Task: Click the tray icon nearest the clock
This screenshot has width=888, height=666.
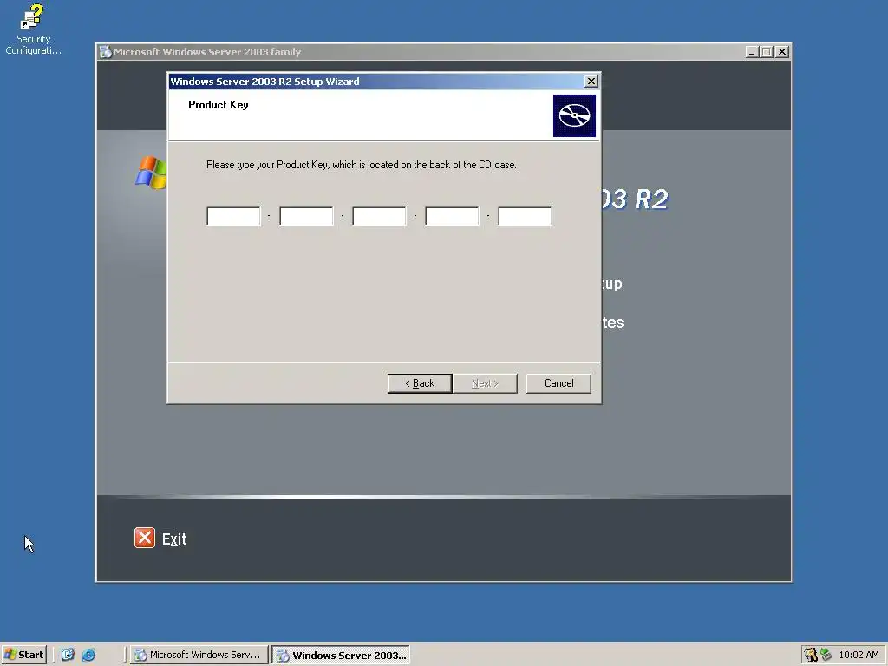Action: (826, 655)
